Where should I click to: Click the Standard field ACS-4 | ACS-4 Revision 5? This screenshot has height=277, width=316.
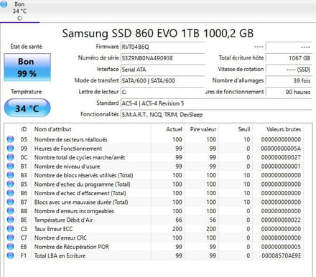tap(216, 103)
